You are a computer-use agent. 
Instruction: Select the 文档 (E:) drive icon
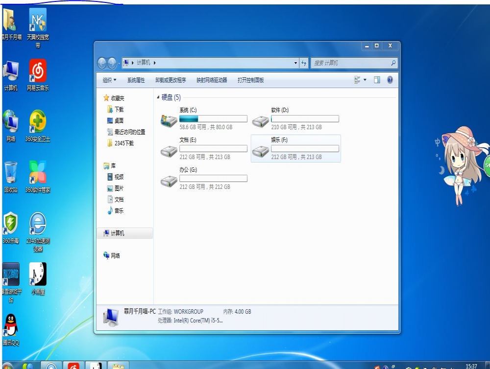pyautogui.click(x=169, y=151)
